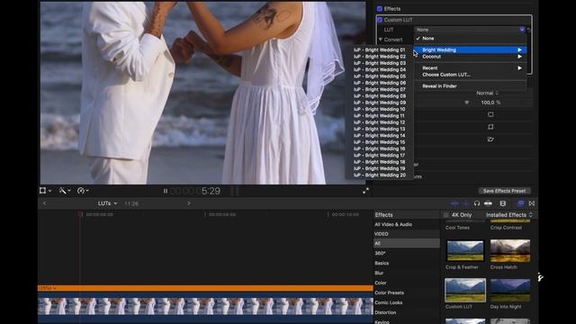576x324 pixels.
Task: Toggle solo headphones icon
Action: pos(477,203)
